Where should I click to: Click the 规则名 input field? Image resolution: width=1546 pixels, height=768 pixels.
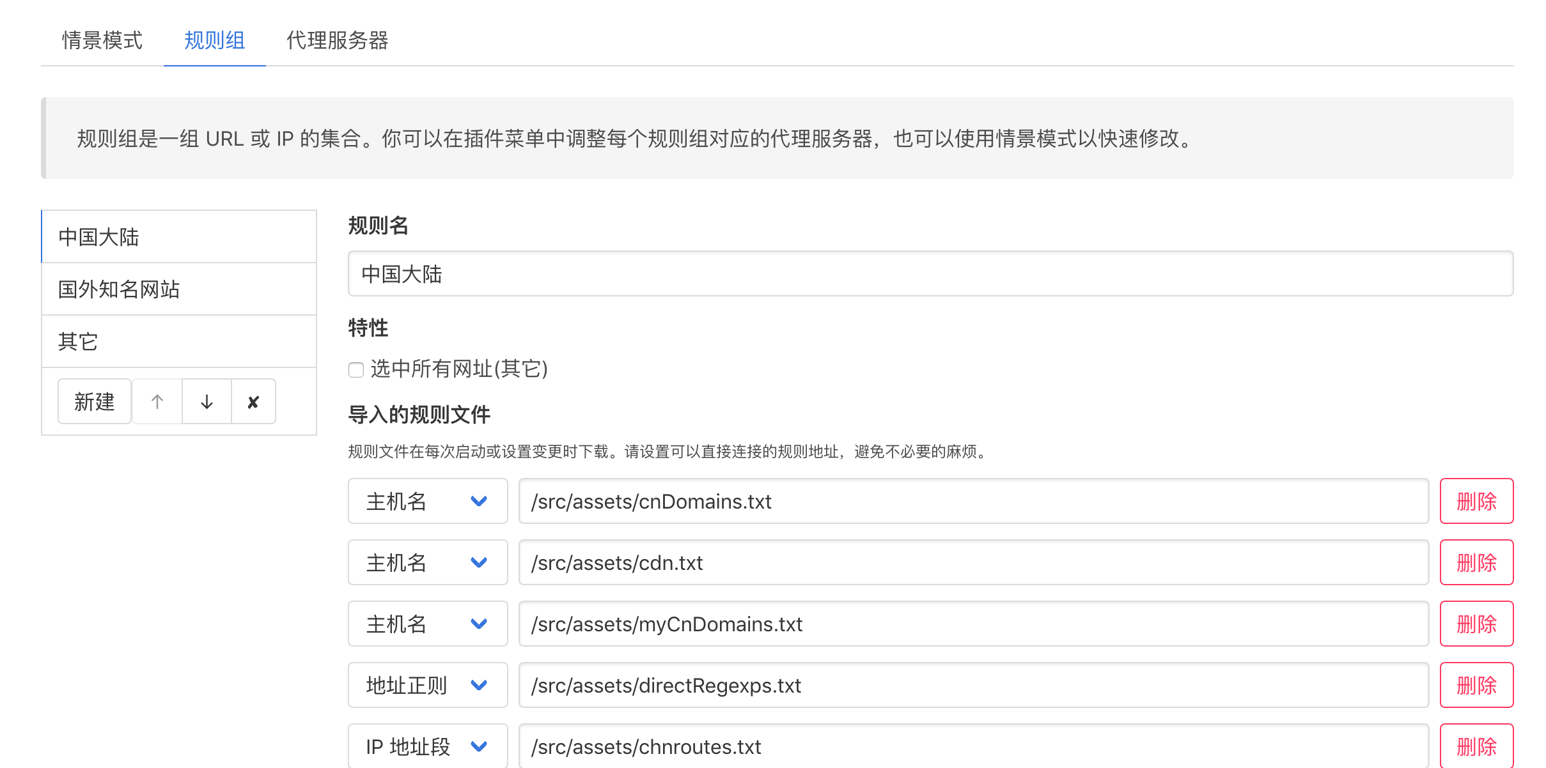930,273
